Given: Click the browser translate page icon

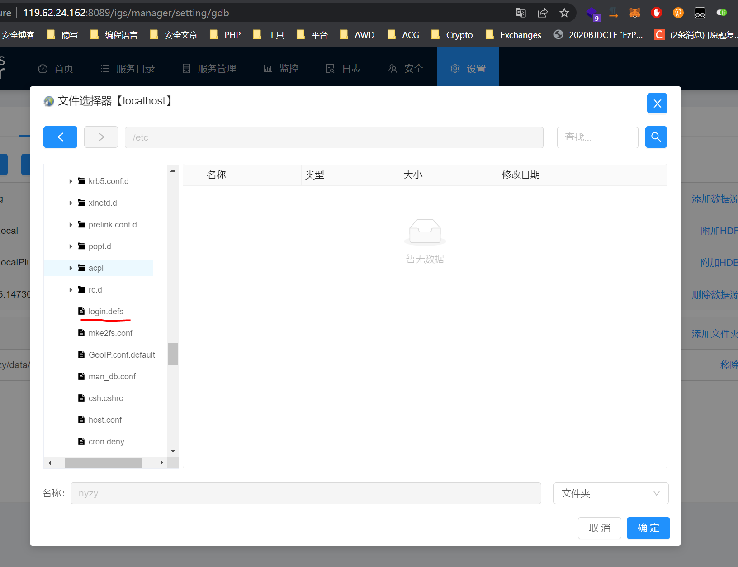Looking at the screenshot, I should coord(521,13).
